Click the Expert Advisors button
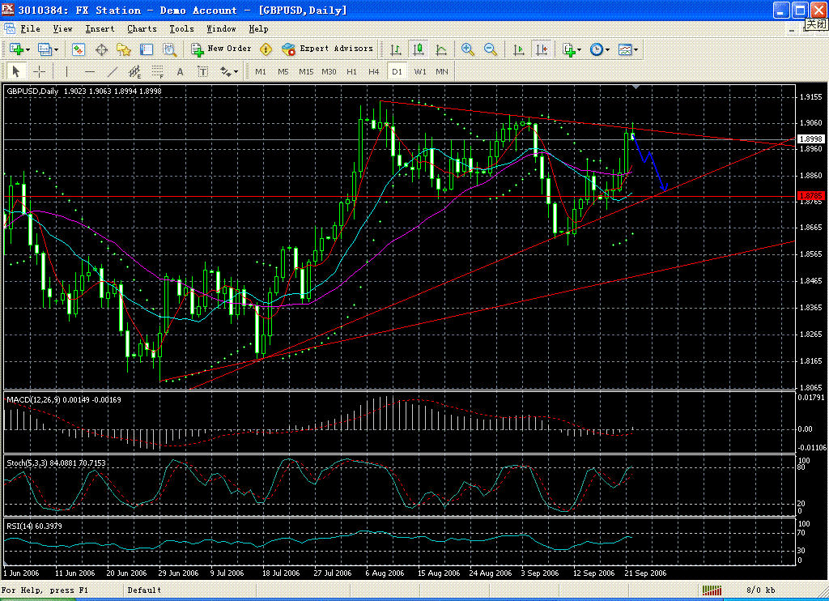Screen dimensions: 829x601 (328, 49)
